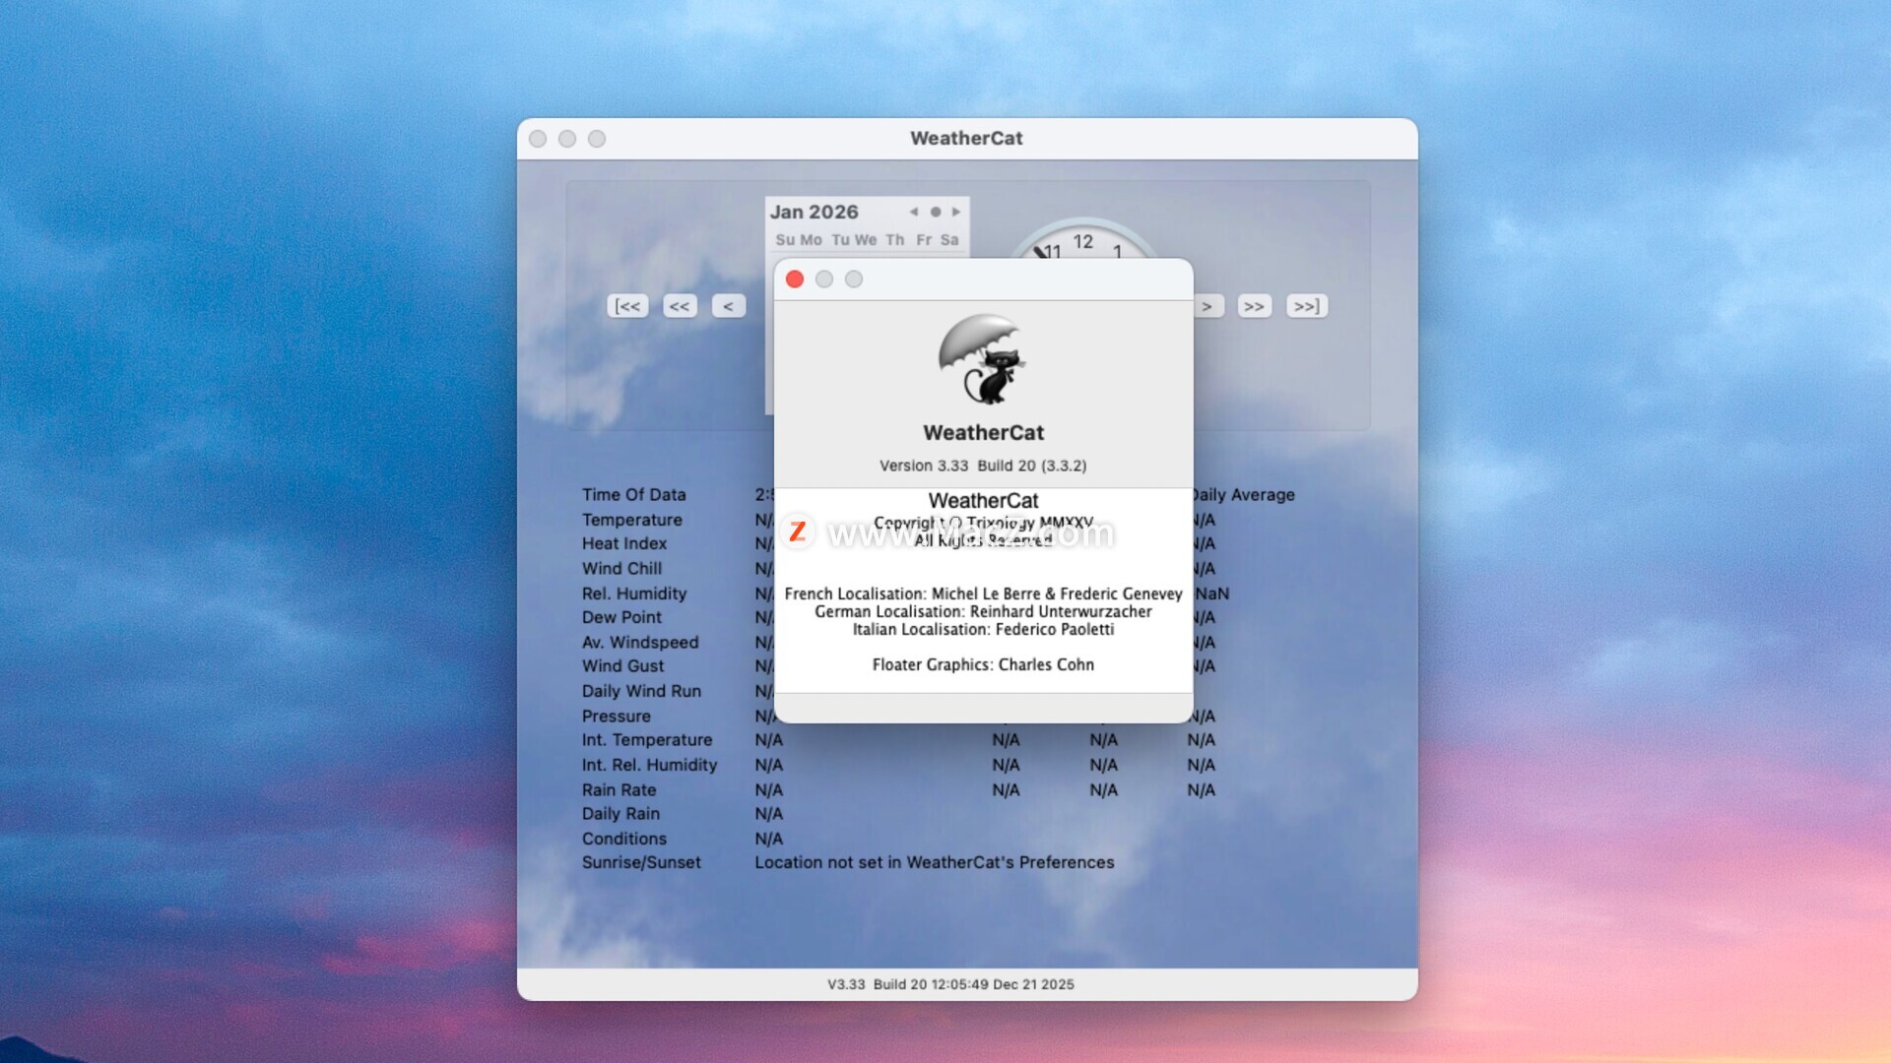Click the Version 3.33 Build 20 text

983,466
